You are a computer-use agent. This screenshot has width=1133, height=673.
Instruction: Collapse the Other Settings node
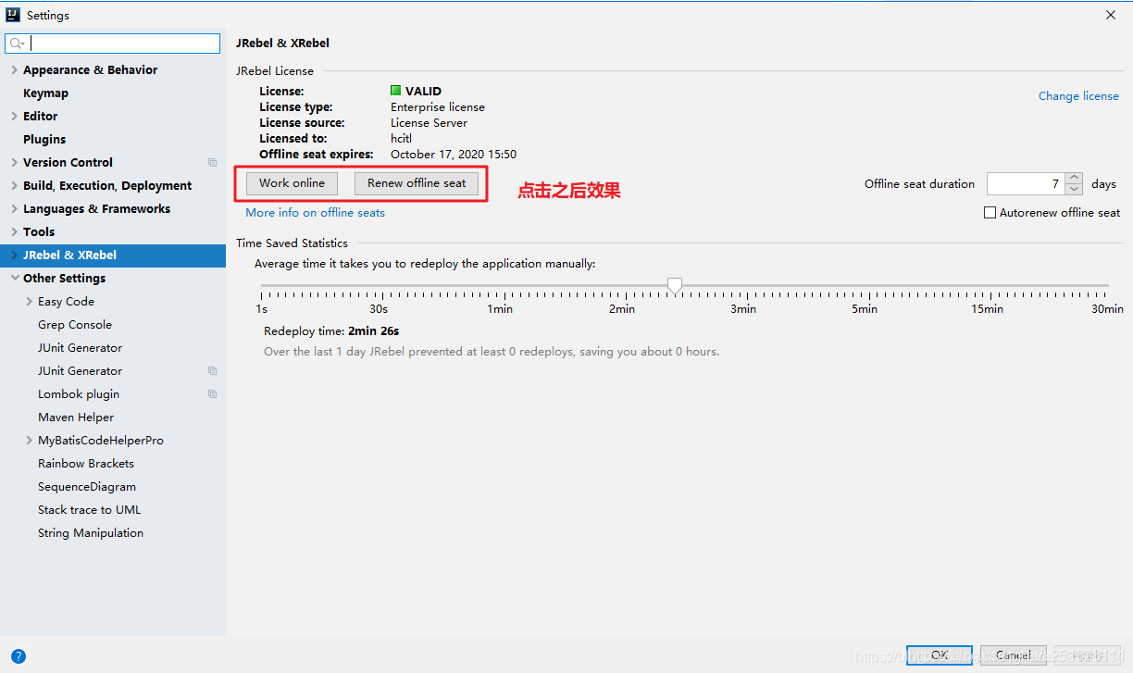point(14,279)
